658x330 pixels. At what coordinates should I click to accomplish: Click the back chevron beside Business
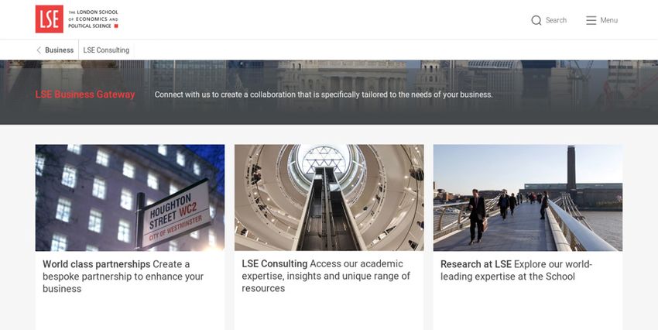click(39, 50)
